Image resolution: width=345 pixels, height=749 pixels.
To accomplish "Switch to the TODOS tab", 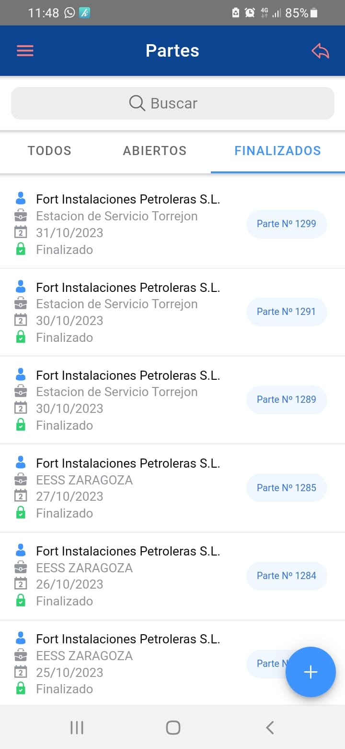I will tap(49, 151).
